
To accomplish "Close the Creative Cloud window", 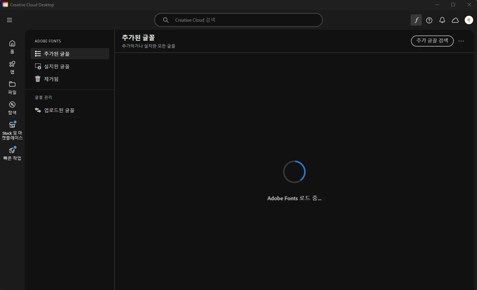I will (469, 5).
